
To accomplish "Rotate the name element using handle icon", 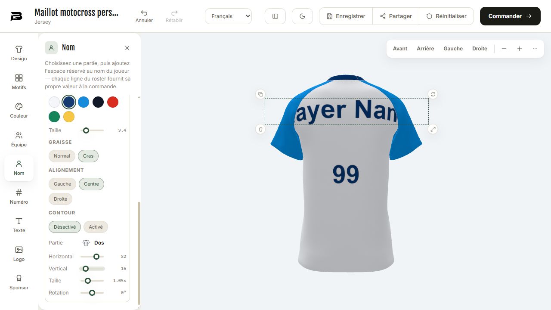I will point(433,94).
